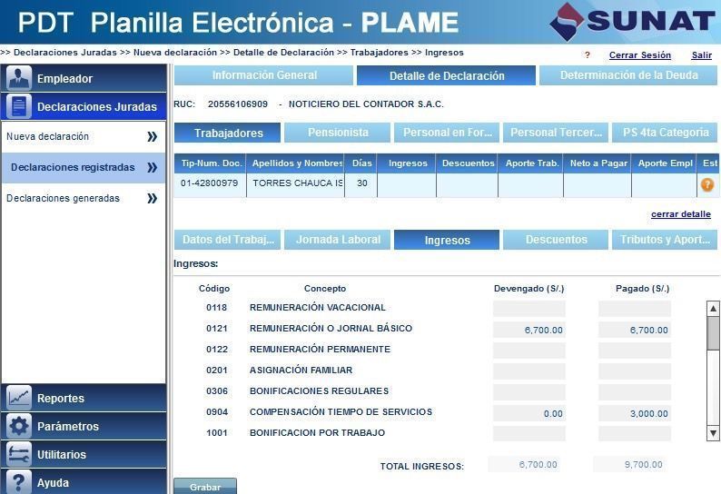Viewport: 721px width, 494px height.
Task: Expand the Declaraciones generadas arrow
Action: click(153, 198)
